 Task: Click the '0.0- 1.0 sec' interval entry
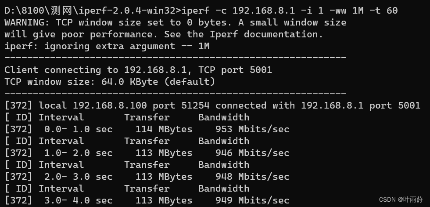[78, 129]
